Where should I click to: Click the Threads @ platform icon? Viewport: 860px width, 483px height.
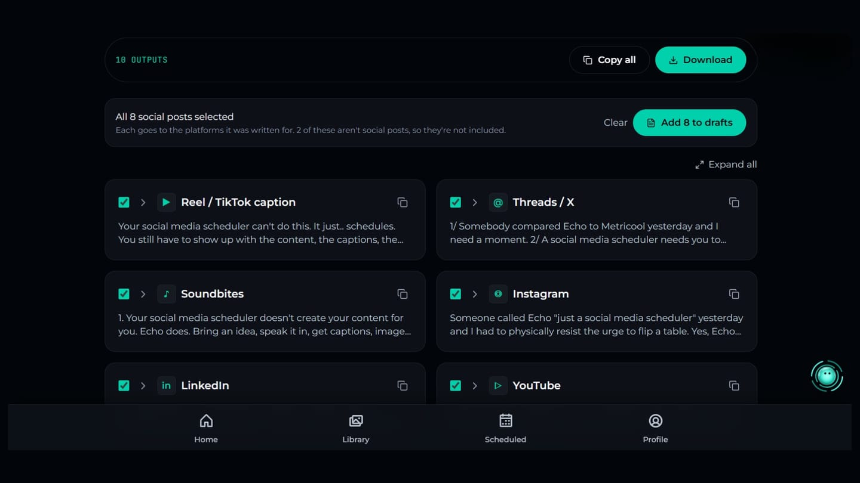click(498, 202)
